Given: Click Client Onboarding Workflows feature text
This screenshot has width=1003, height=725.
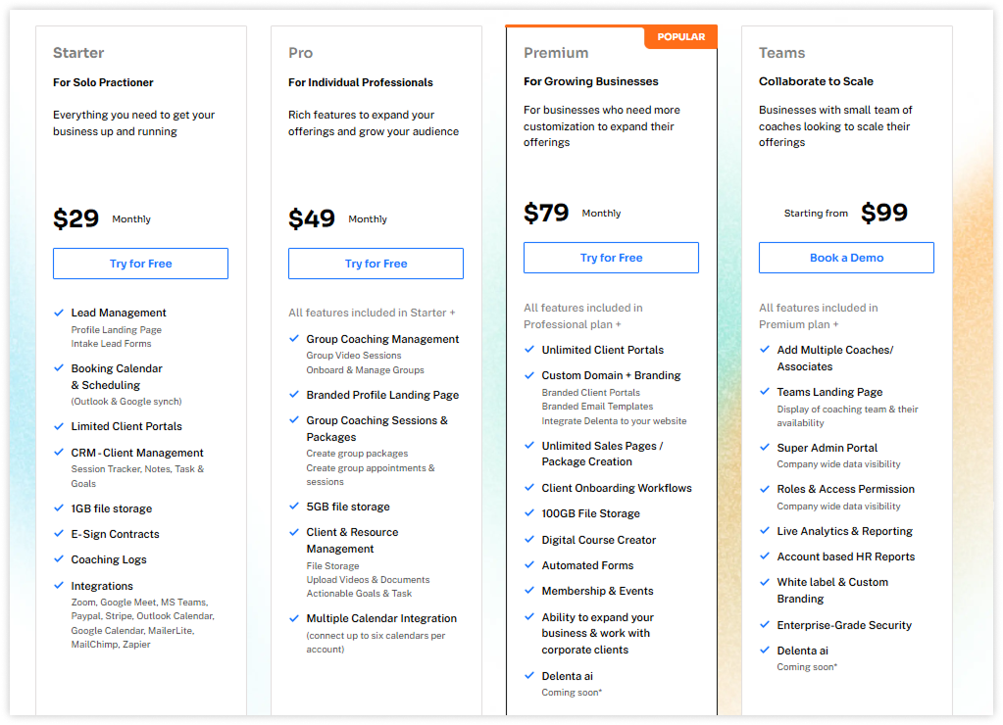Looking at the screenshot, I should point(617,488).
